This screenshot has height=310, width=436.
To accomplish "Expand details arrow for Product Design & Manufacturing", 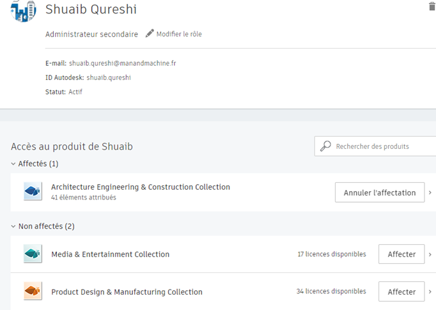I will pos(430,291).
